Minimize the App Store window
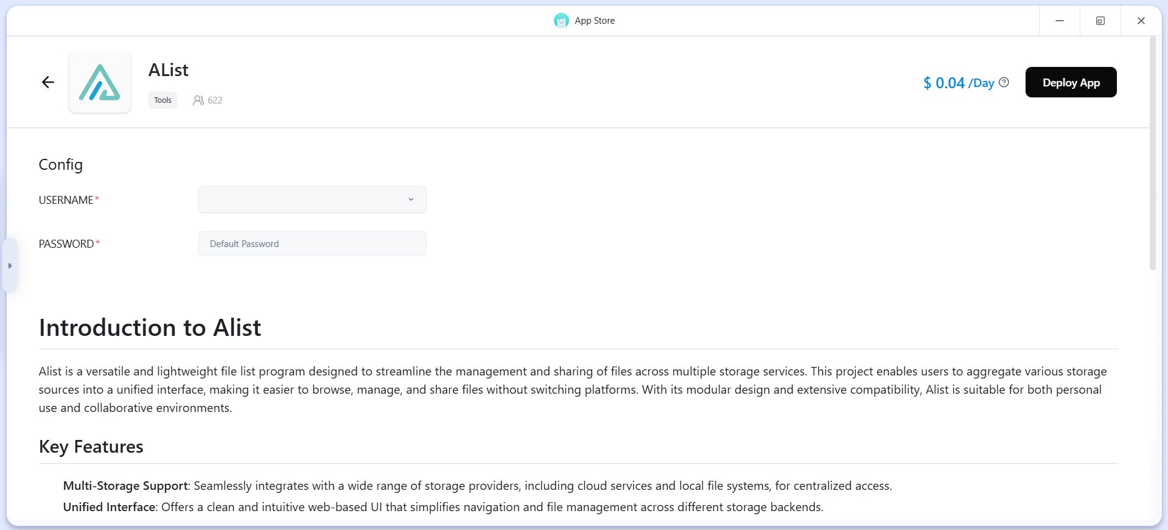This screenshot has height=530, width=1168. 1060,21
